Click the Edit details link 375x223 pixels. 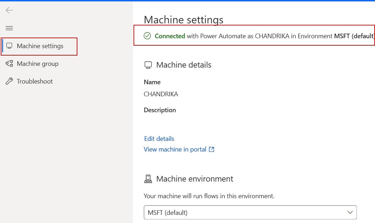coord(159,138)
